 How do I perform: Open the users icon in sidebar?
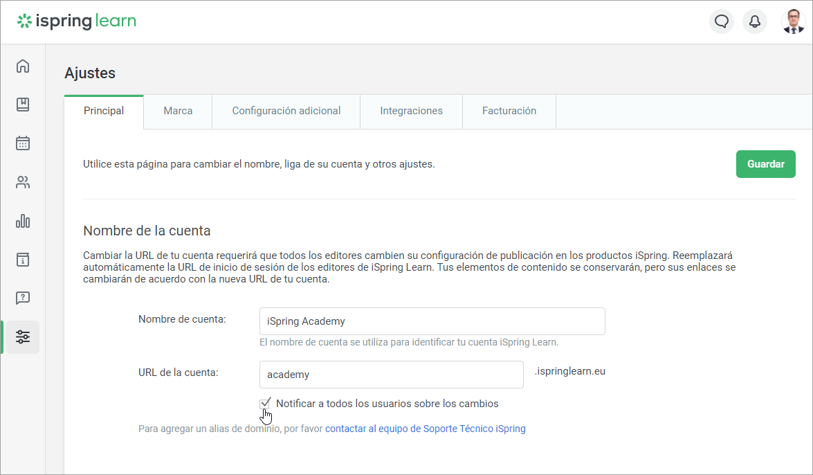(23, 182)
